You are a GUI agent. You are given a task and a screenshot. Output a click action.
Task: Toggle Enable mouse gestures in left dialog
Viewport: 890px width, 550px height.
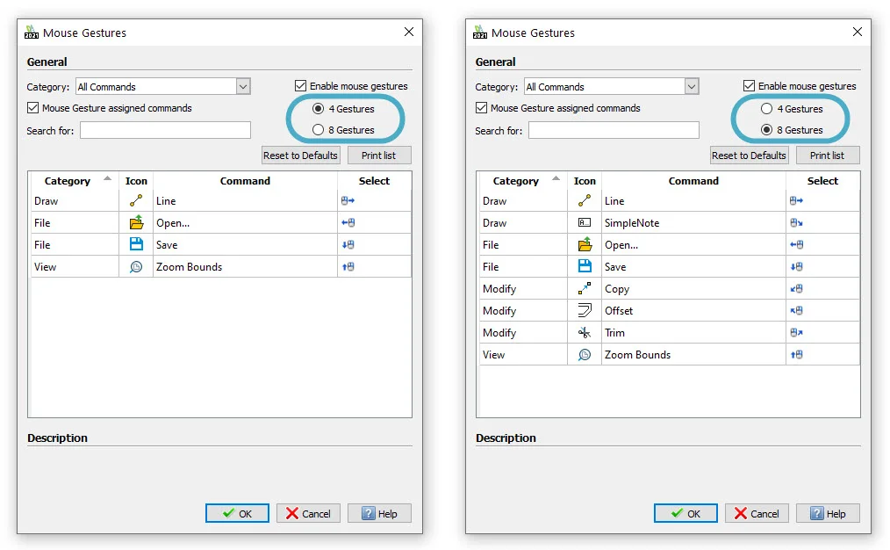[301, 86]
